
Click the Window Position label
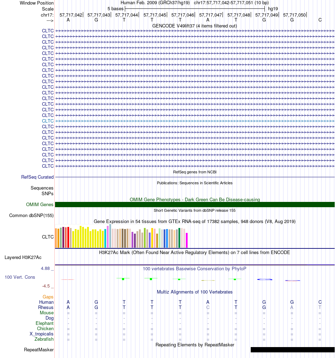click(37, 3)
